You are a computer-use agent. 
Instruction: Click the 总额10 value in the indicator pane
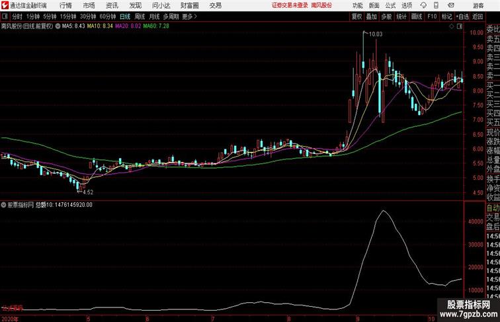tap(63, 205)
